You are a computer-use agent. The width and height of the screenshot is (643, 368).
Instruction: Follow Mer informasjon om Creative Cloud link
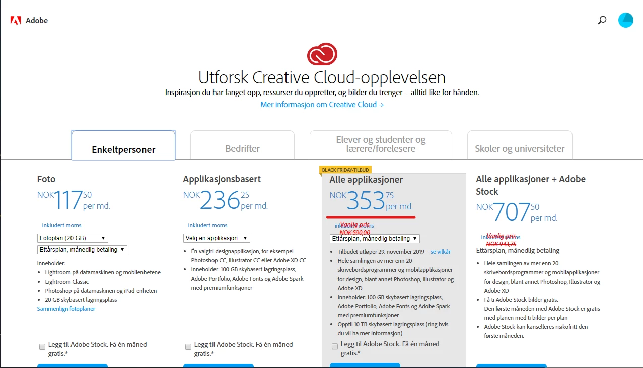[322, 105]
